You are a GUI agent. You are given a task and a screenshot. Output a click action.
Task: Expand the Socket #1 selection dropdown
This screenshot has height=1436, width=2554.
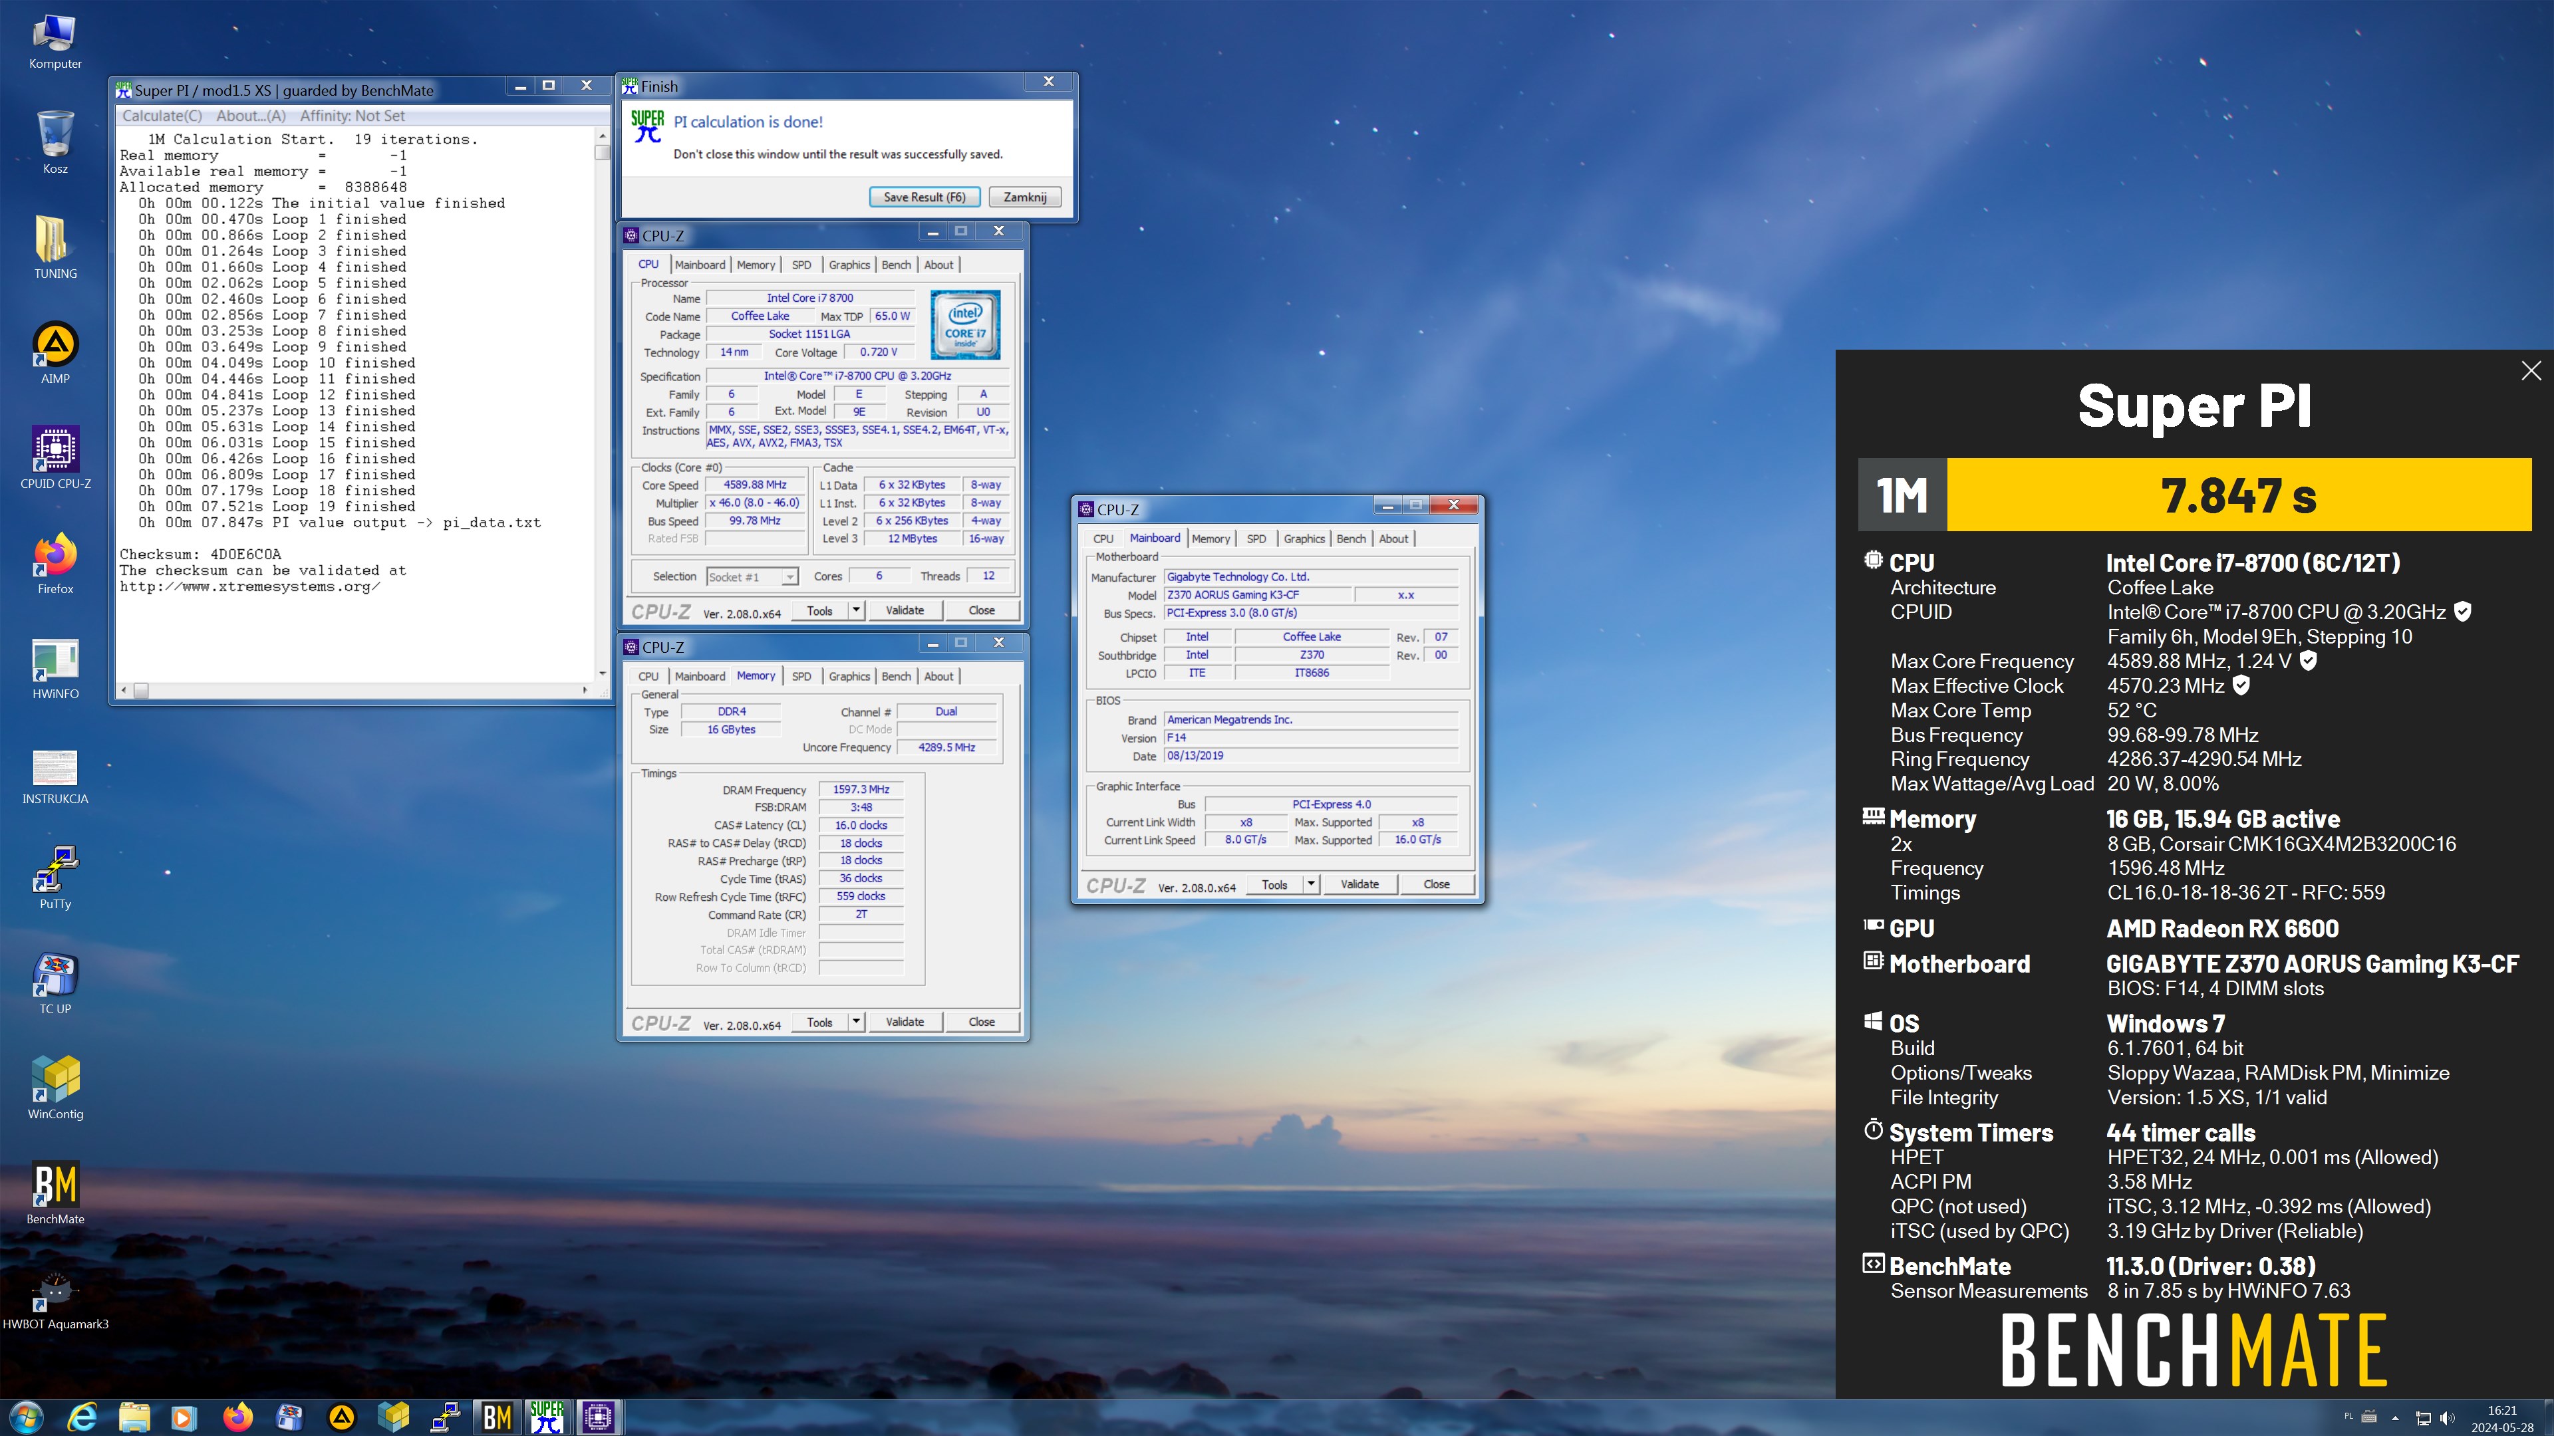click(789, 577)
